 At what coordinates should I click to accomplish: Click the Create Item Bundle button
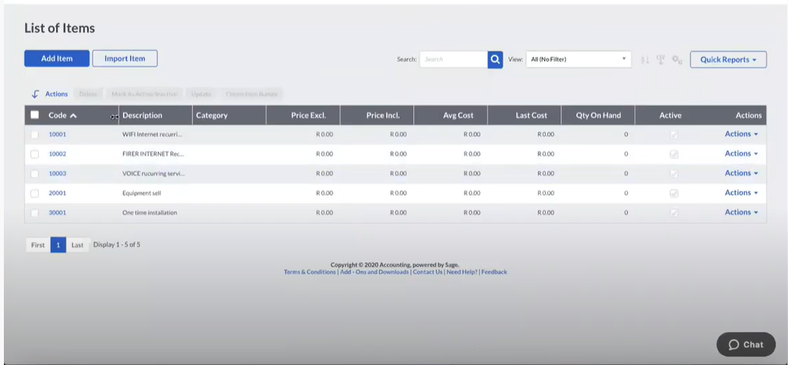click(x=252, y=94)
